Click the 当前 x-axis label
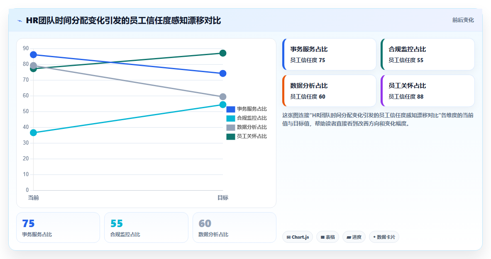This screenshot has width=491, height=259. pyautogui.click(x=34, y=198)
